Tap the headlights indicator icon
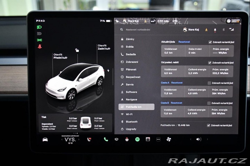The width and height of the screenshot is (250, 166). (39, 27)
